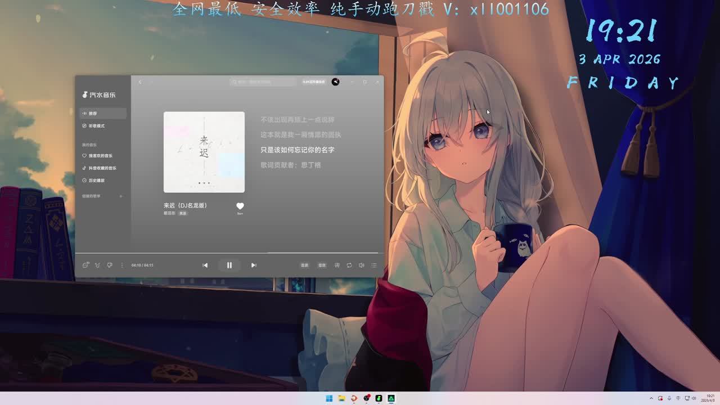Click the 汽水音乐 app logo
The image size is (720, 405).
point(99,94)
